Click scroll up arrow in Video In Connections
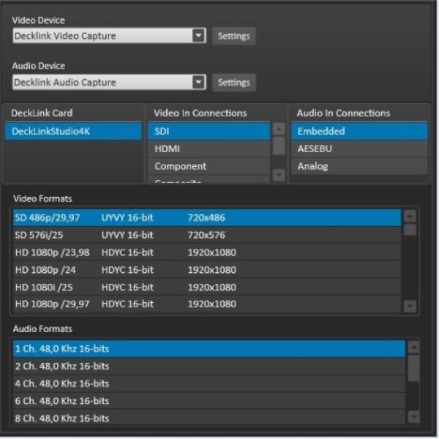 click(x=279, y=129)
